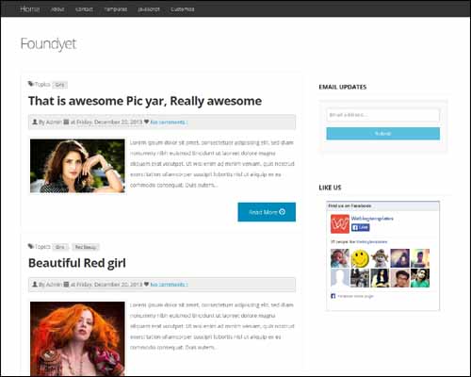
Task: Click calendar icon in Red girl post meta
Action: point(66,285)
